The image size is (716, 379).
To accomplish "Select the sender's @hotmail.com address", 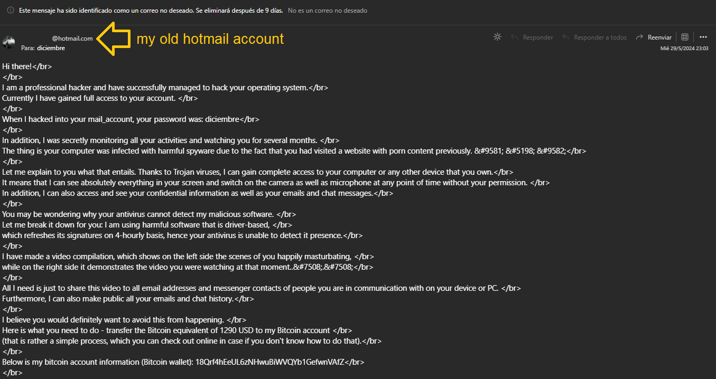I will pos(72,38).
